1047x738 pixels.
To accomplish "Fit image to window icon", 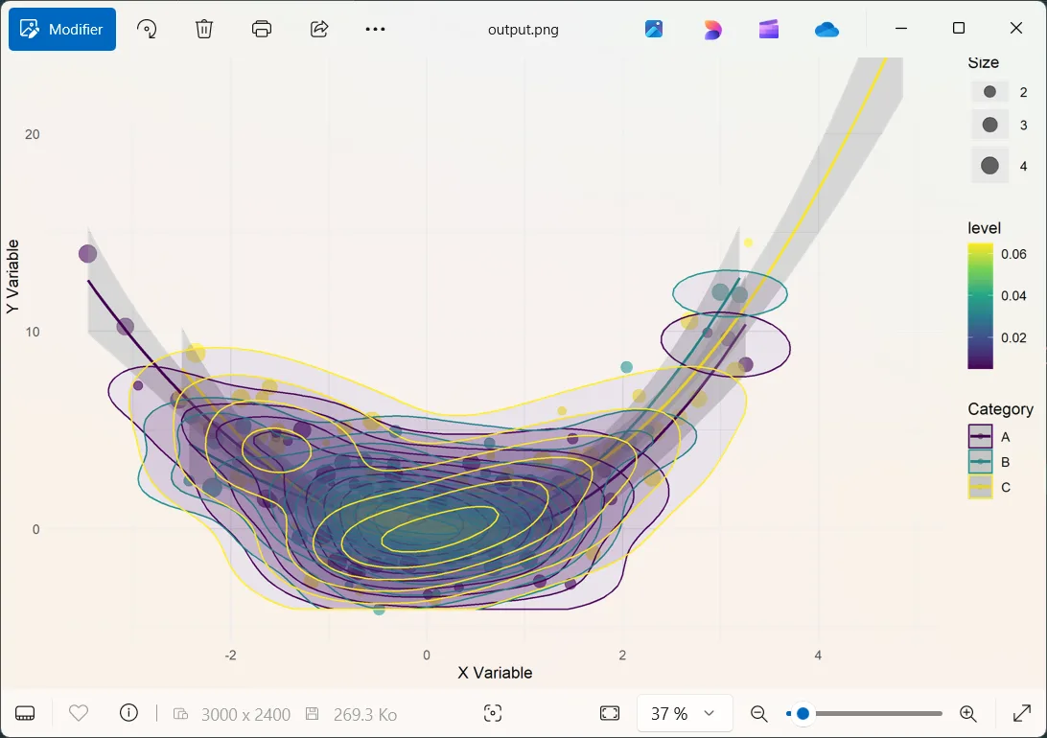I will point(610,713).
